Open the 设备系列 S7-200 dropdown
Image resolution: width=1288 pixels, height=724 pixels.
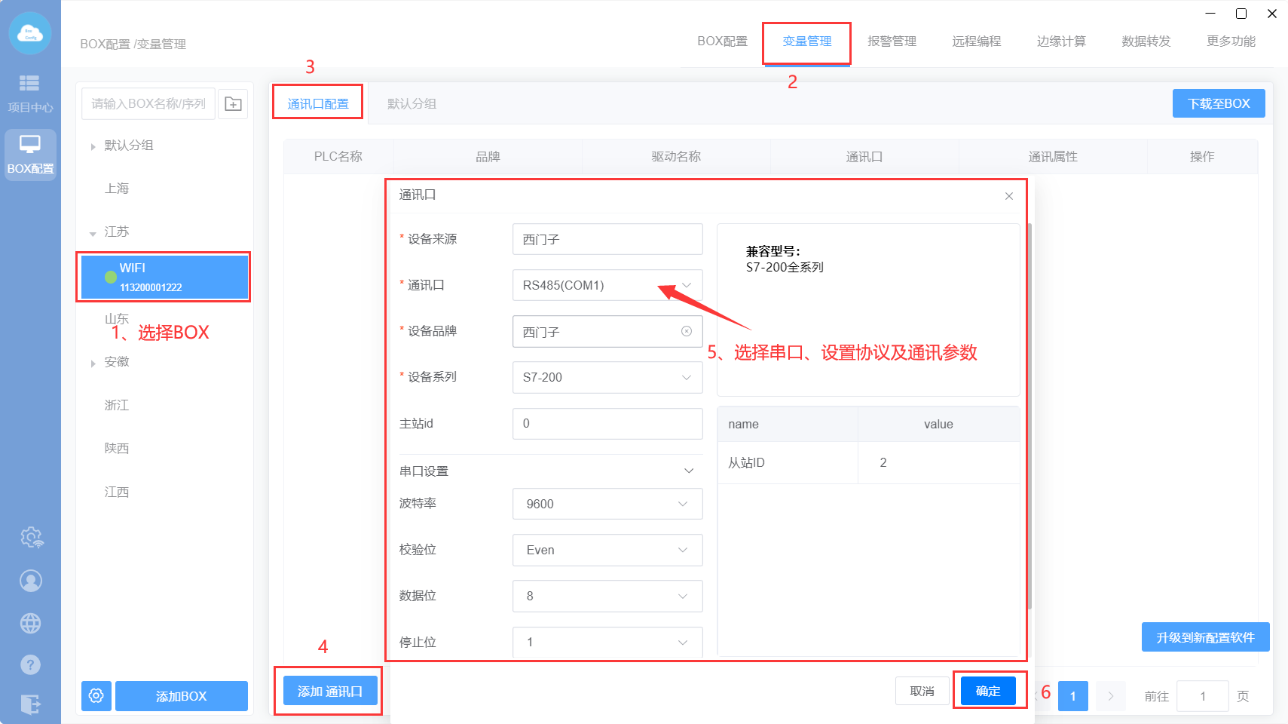(607, 377)
